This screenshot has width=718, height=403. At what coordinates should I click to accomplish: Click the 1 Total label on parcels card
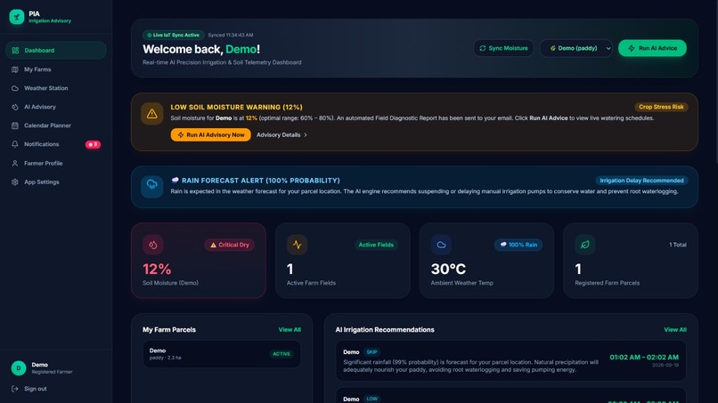pos(678,245)
